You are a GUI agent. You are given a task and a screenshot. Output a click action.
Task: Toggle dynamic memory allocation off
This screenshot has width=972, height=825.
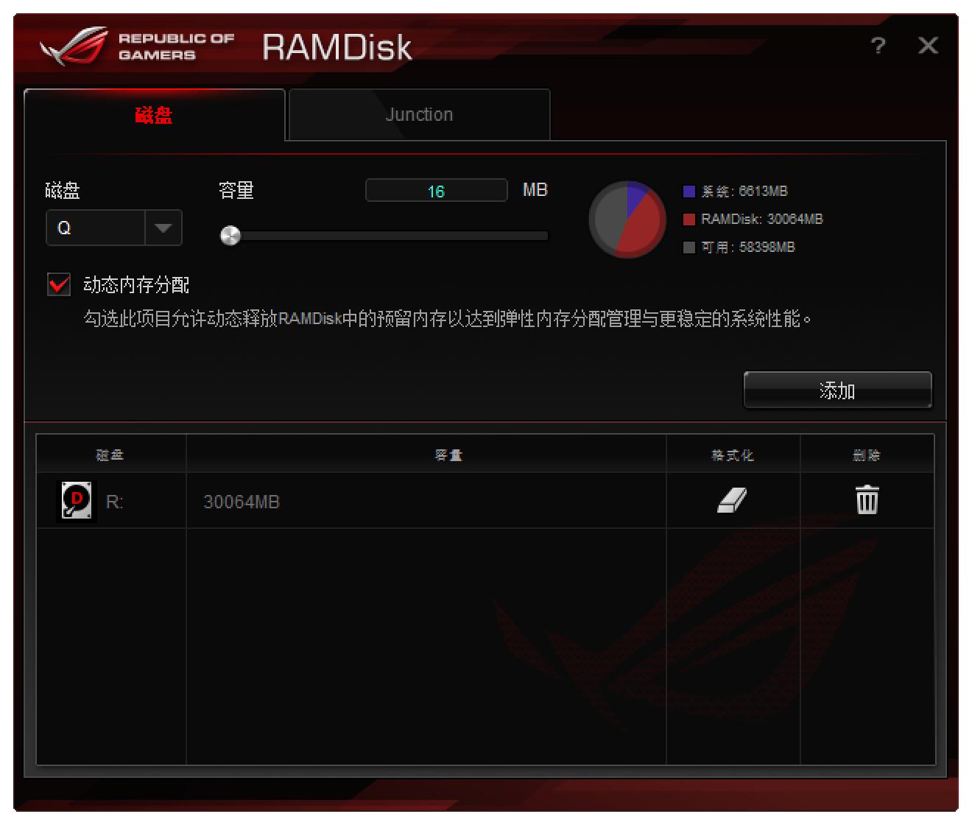coord(58,285)
